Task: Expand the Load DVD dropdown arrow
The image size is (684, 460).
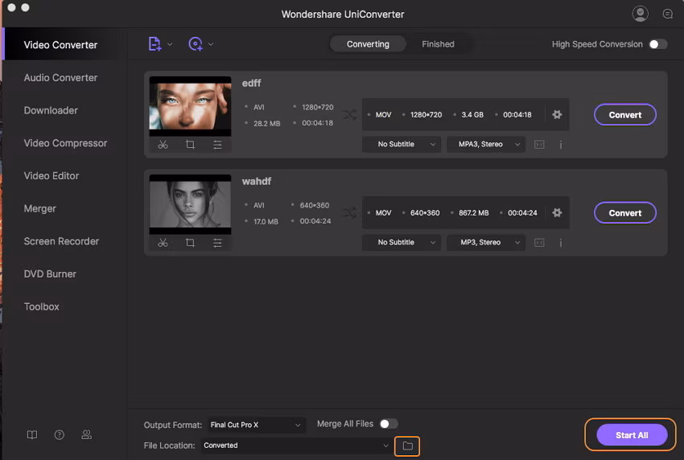Action: pyautogui.click(x=211, y=44)
